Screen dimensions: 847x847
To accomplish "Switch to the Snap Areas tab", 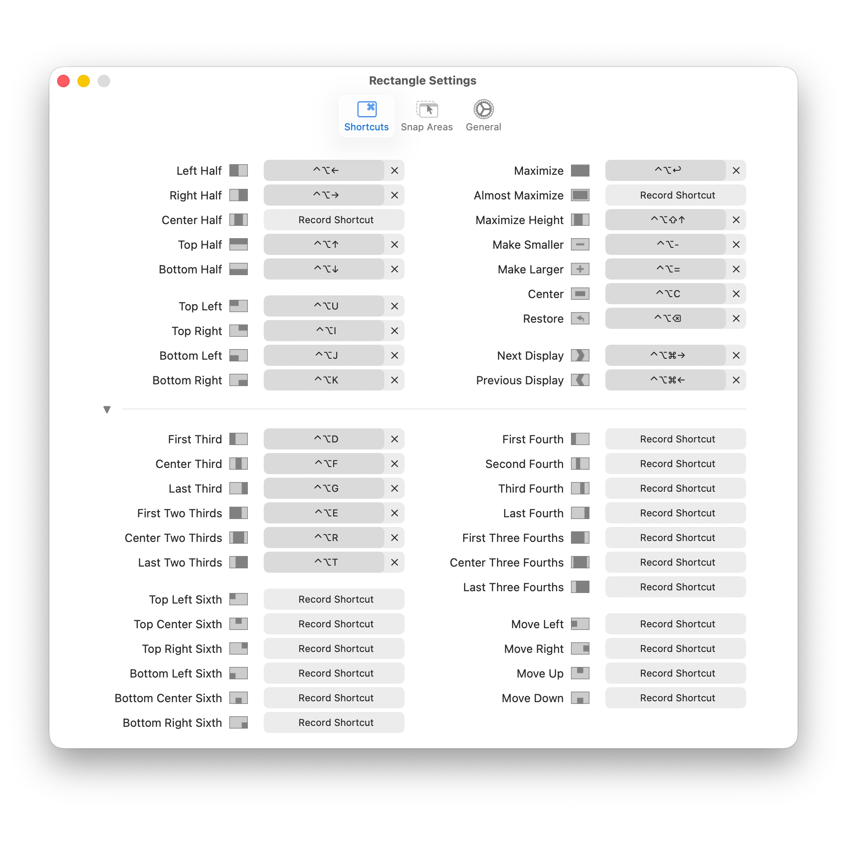I will click(426, 116).
